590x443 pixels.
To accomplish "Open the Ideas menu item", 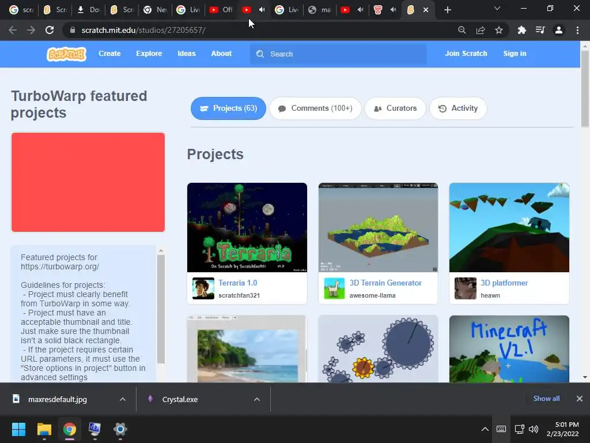I will 187,54.
